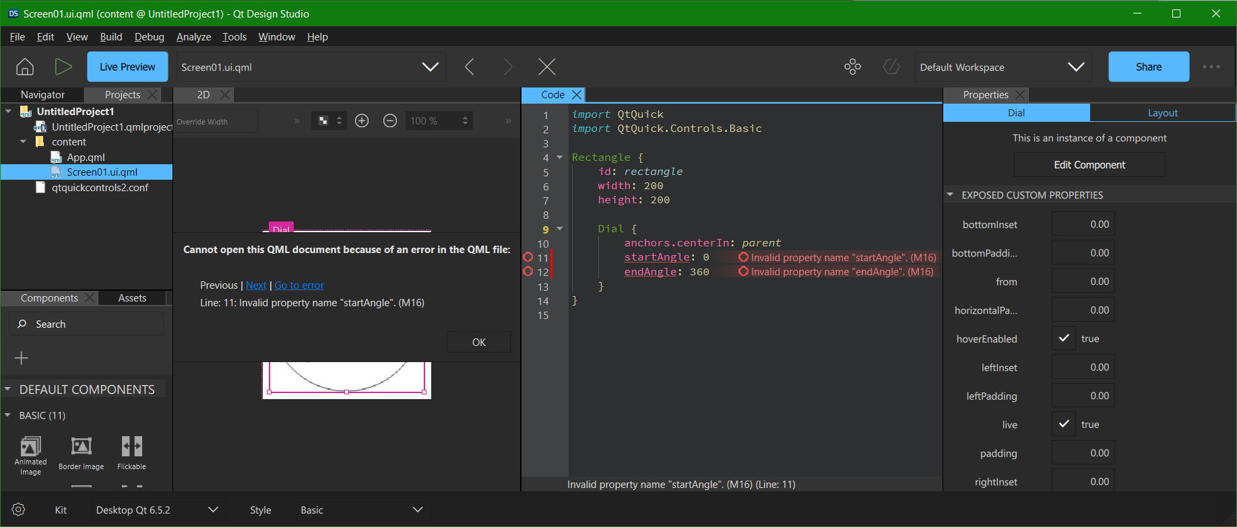The width and height of the screenshot is (1237, 527).
Task: Click the Next error link
Action: [256, 285]
